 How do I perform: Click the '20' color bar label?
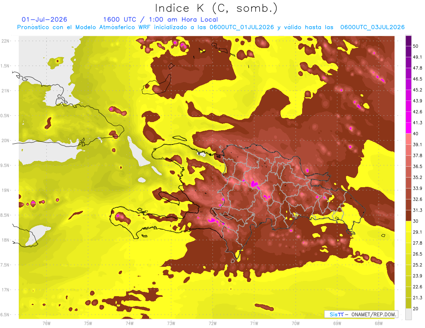point(416,309)
